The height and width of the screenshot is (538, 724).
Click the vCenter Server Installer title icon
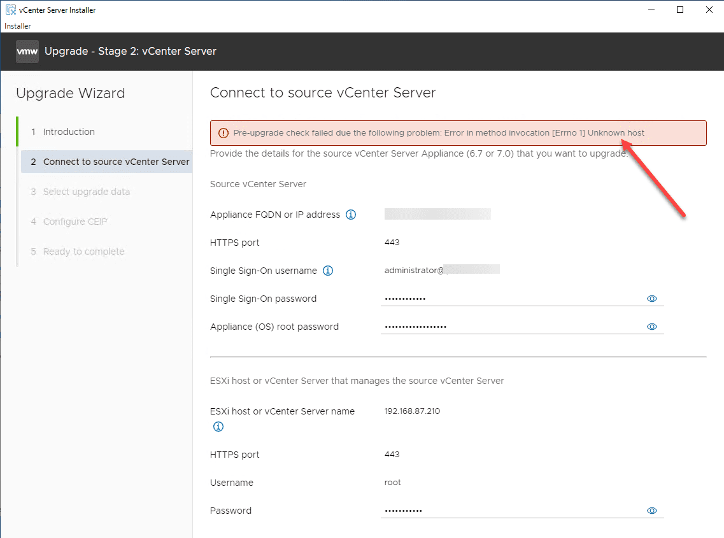click(x=11, y=10)
